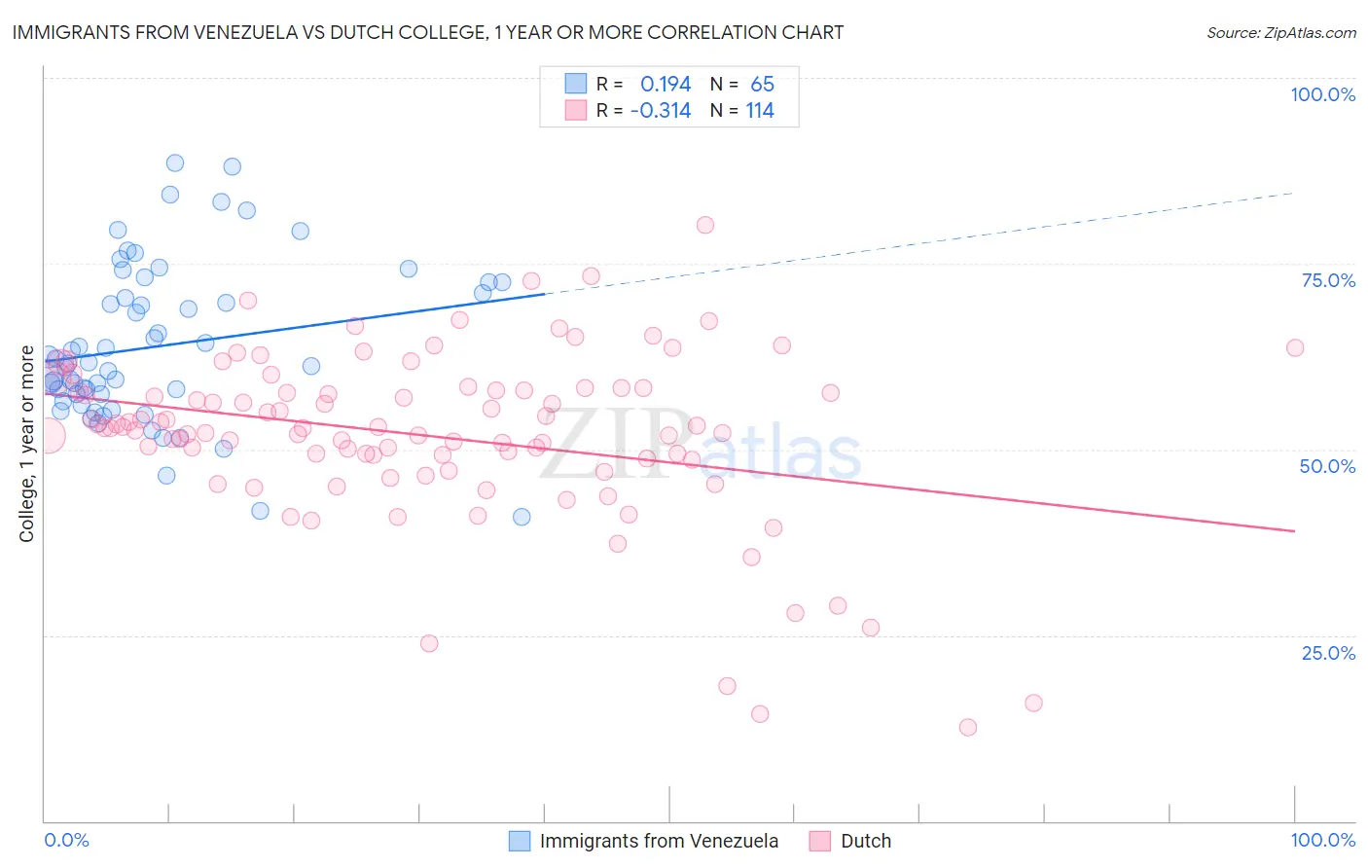Click the N = 114 sample count
Screen dimensions: 1368x868
[x=742, y=110]
